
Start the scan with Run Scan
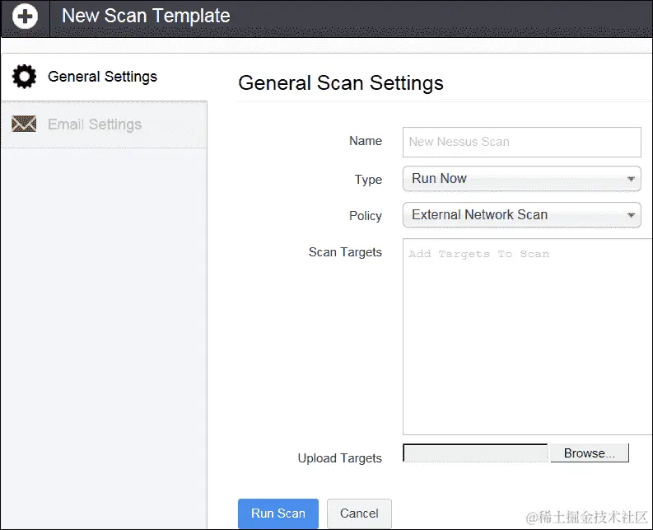click(x=278, y=514)
